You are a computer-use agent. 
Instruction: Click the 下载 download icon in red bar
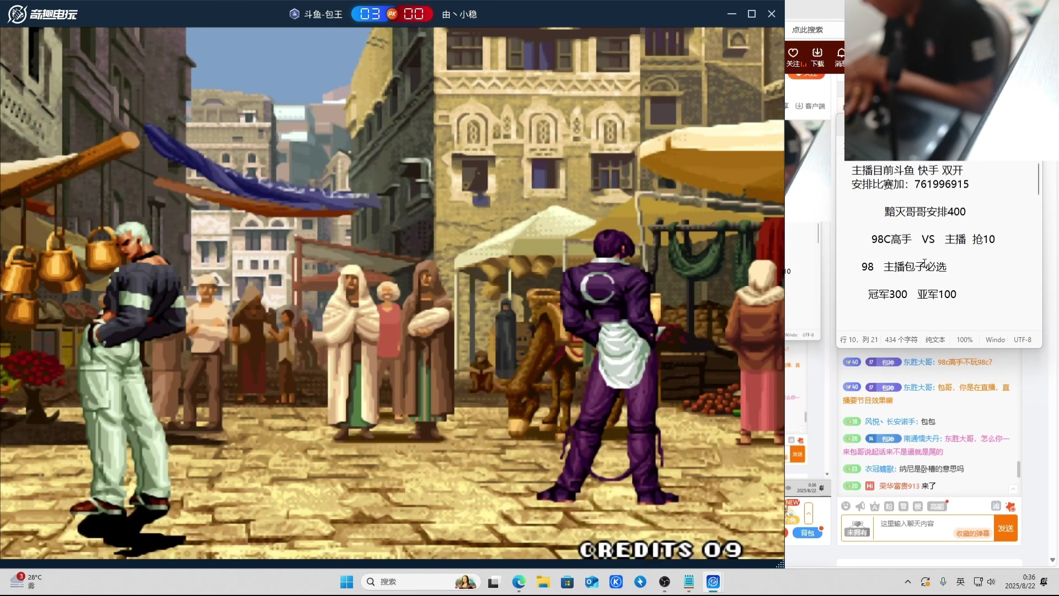pyautogui.click(x=817, y=57)
